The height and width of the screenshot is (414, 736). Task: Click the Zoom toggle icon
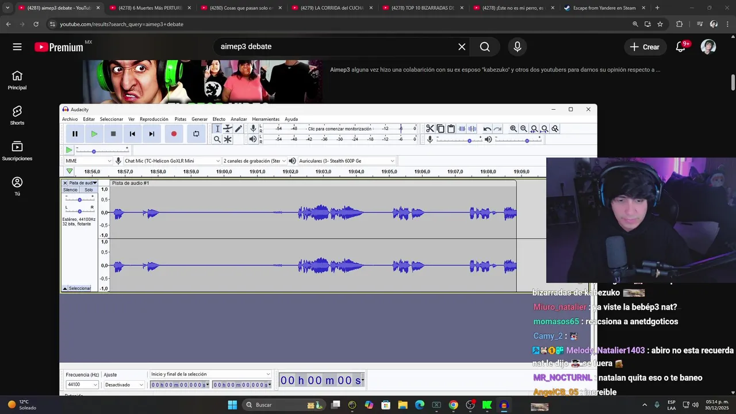click(x=555, y=129)
